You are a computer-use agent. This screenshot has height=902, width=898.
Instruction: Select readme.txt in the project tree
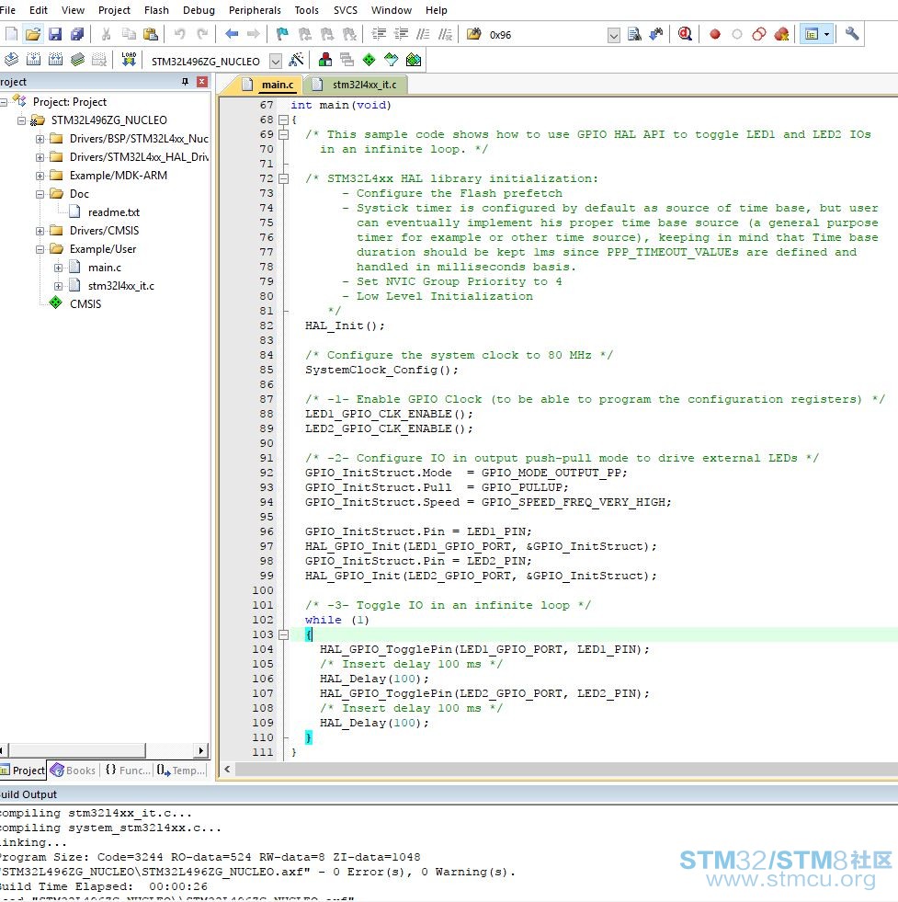(114, 212)
